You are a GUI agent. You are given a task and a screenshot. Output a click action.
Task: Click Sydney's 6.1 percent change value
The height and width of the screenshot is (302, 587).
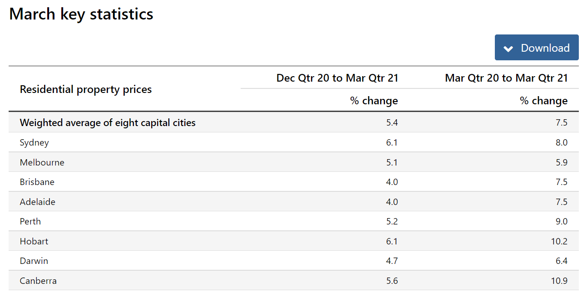(391, 142)
